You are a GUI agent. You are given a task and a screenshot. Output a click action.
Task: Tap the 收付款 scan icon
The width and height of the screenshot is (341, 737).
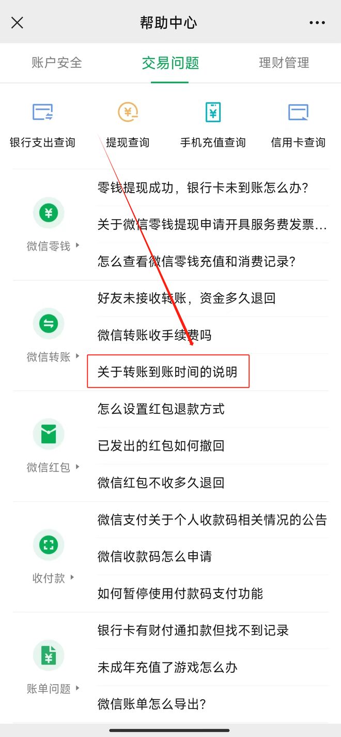pyautogui.click(x=49, y=545)
